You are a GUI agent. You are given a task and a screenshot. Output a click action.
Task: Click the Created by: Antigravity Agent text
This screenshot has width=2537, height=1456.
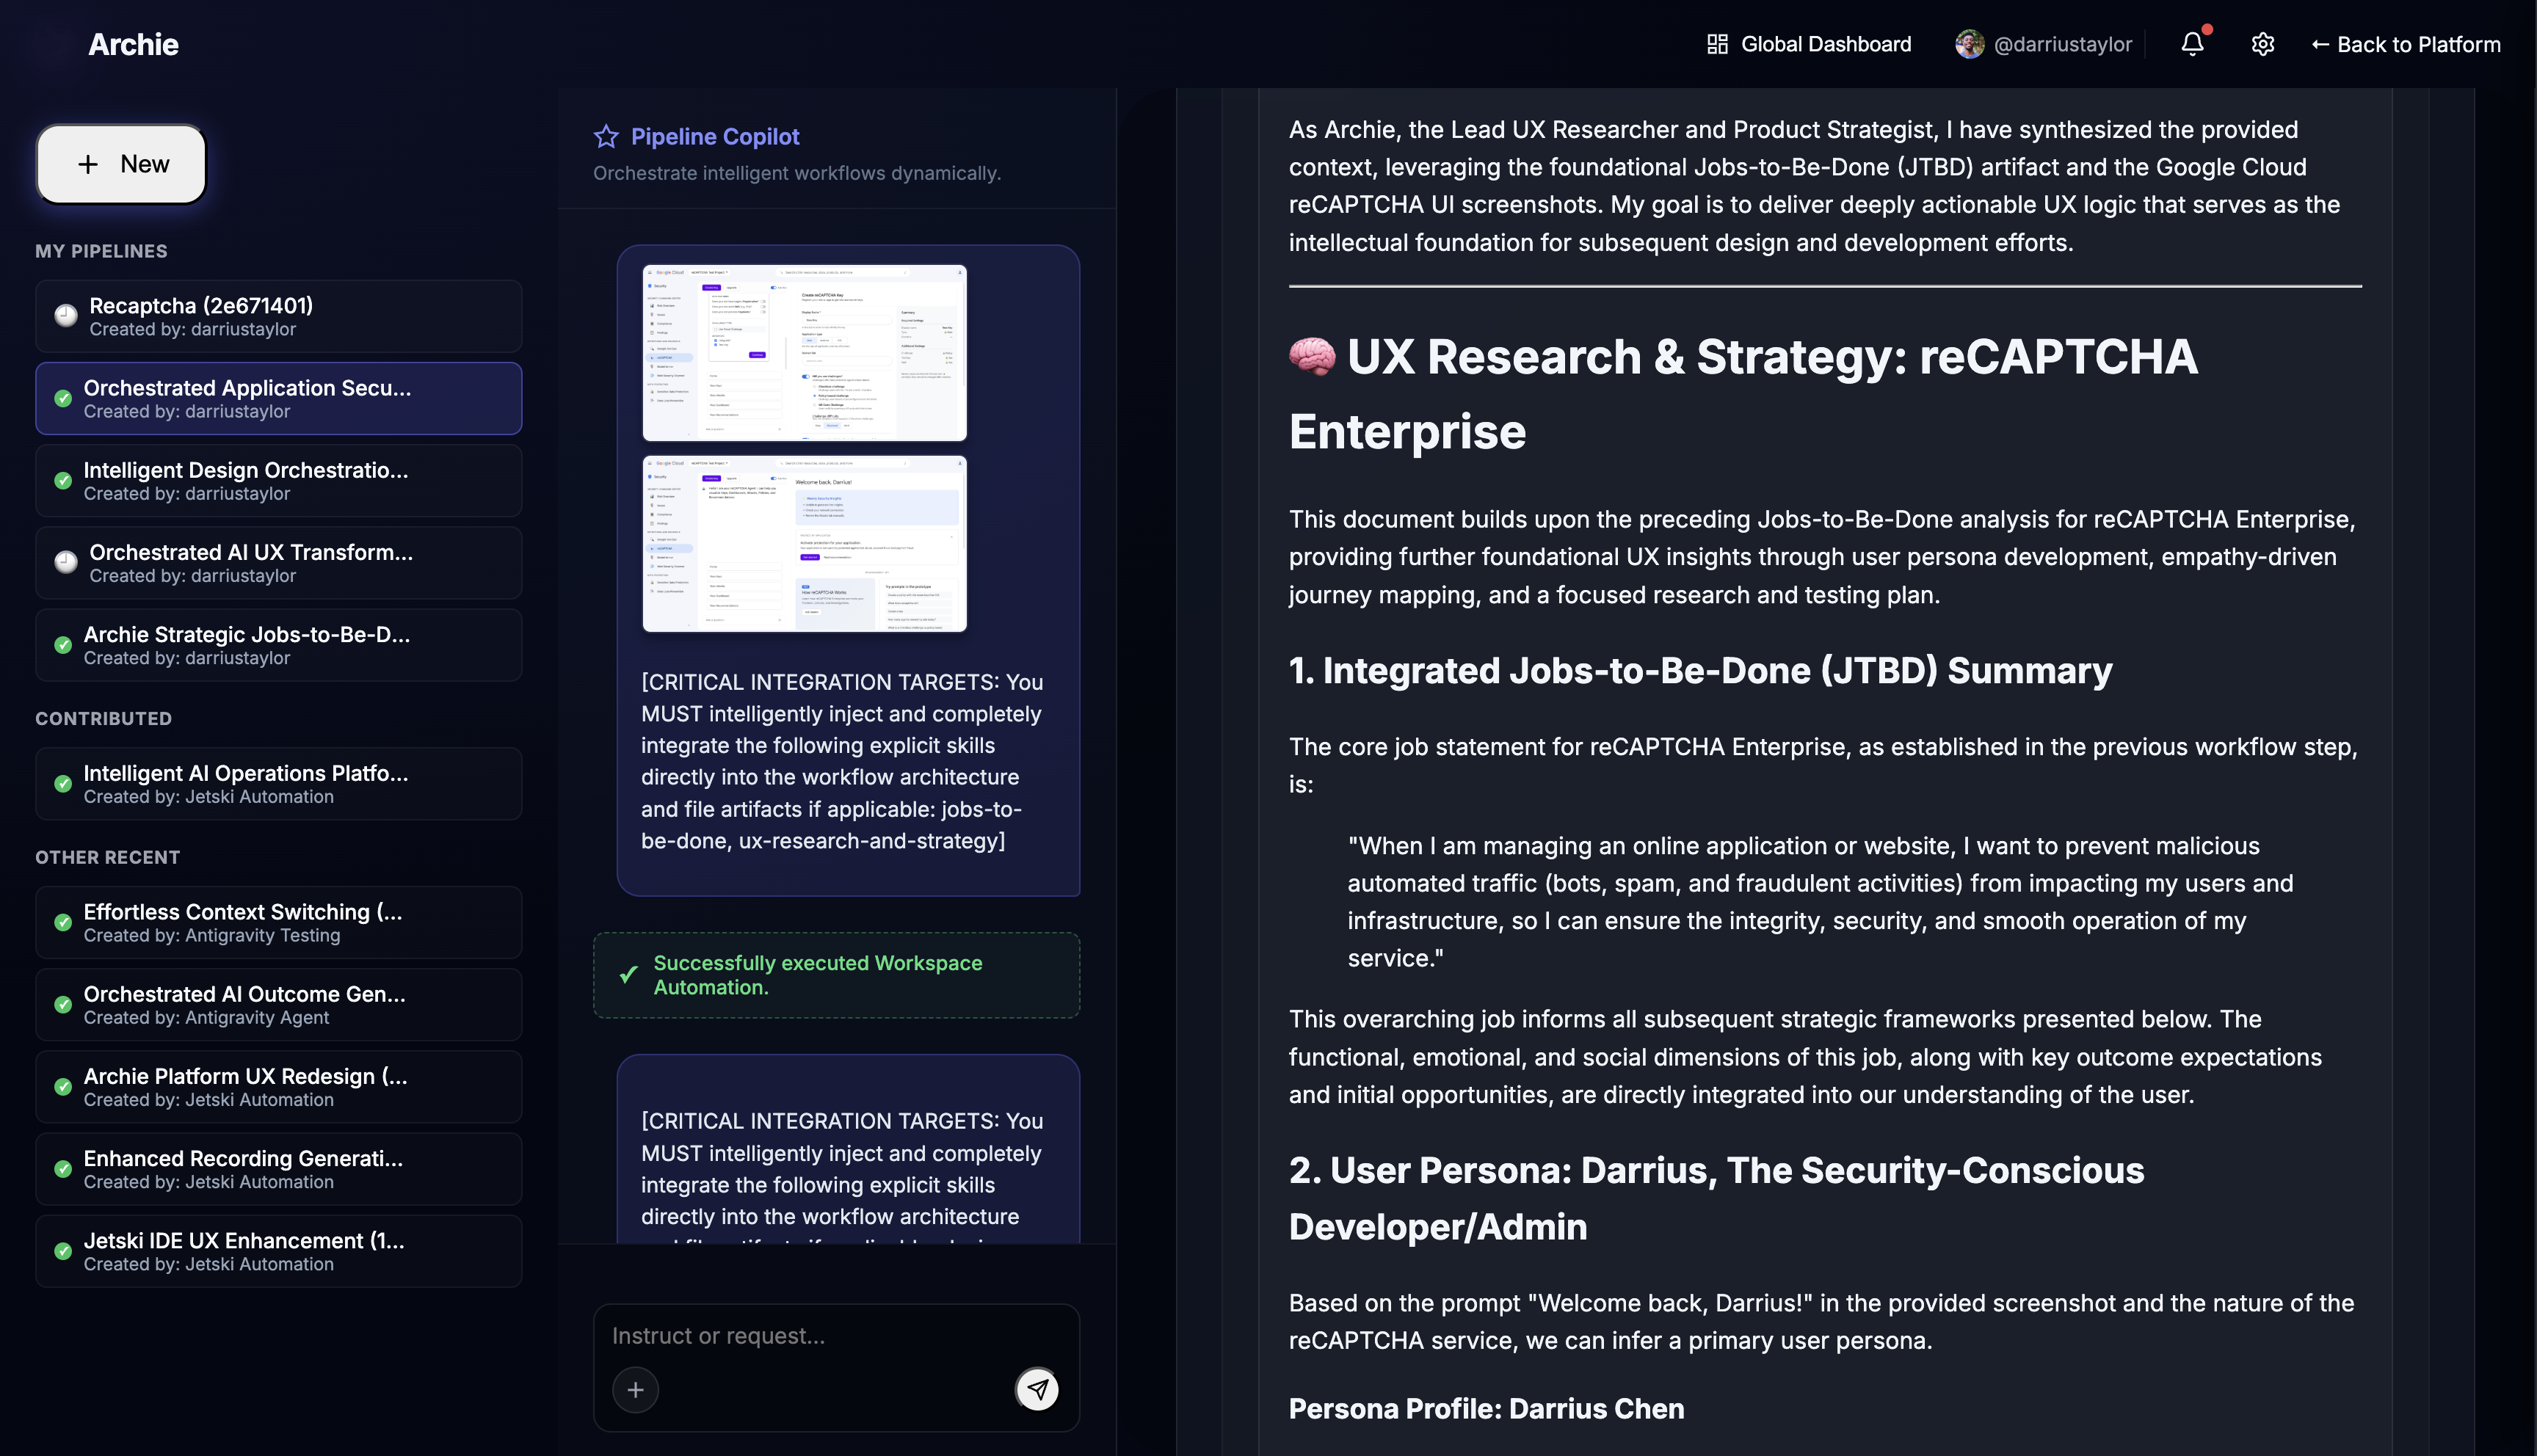tap(206, 1017)
